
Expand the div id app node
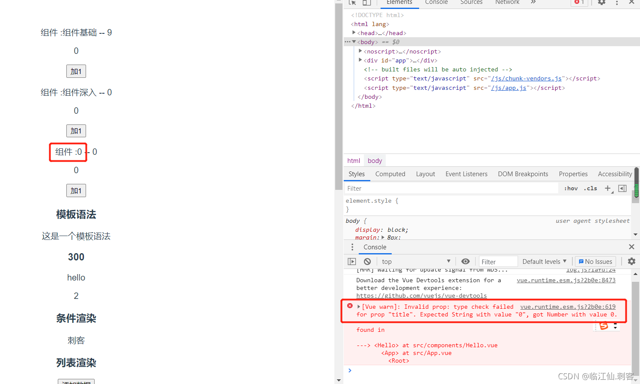point(360,60)
